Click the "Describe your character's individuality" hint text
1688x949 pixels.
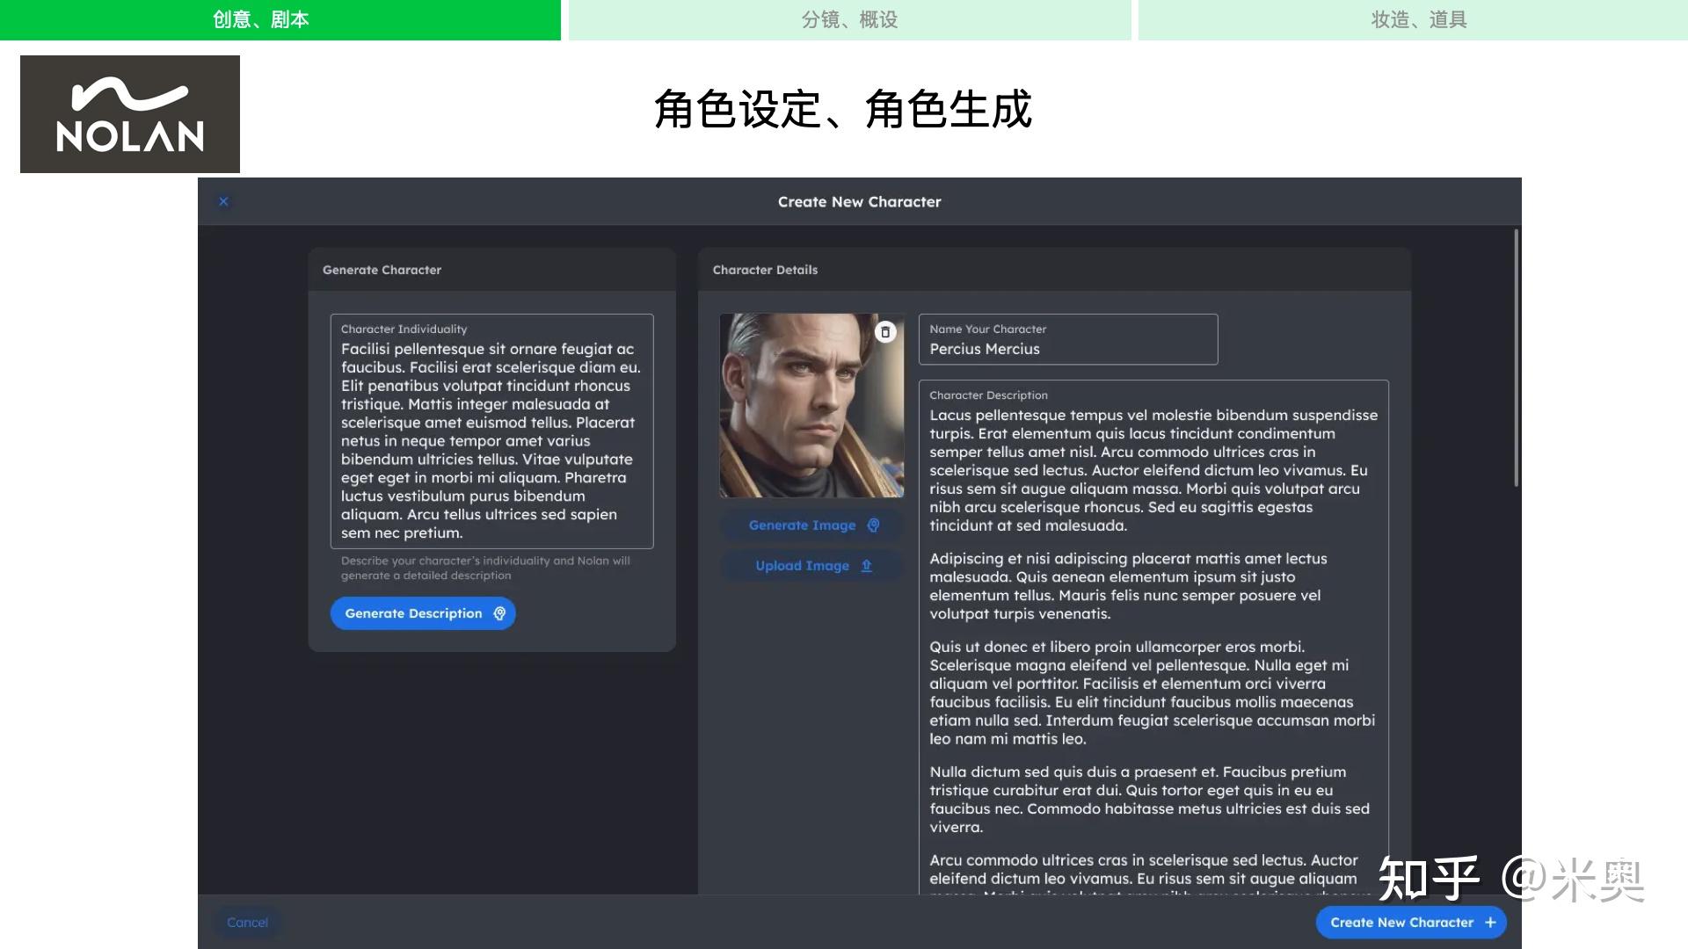[485, 568]
